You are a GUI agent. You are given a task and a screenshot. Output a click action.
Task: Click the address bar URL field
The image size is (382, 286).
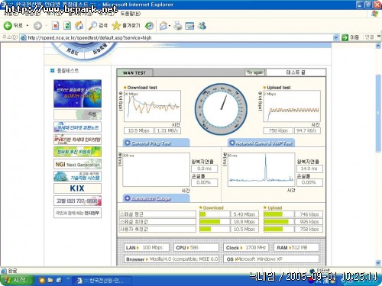177,37
